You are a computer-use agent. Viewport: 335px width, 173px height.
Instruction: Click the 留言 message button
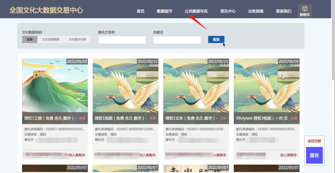coord(314,155)
